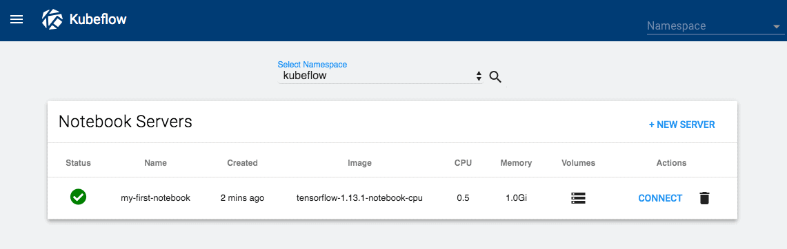
Task: Click the Name column header
Action: tap(156, 163)
